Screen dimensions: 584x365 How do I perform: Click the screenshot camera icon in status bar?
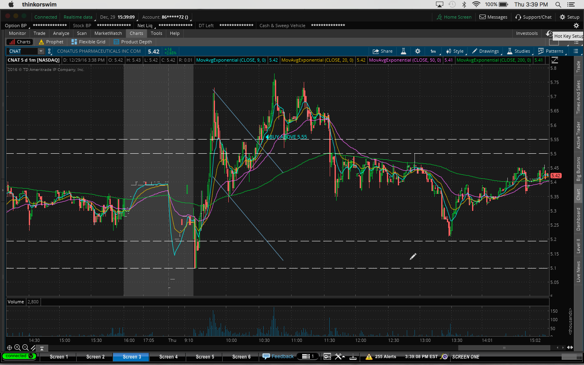click(x=327, y=356)
